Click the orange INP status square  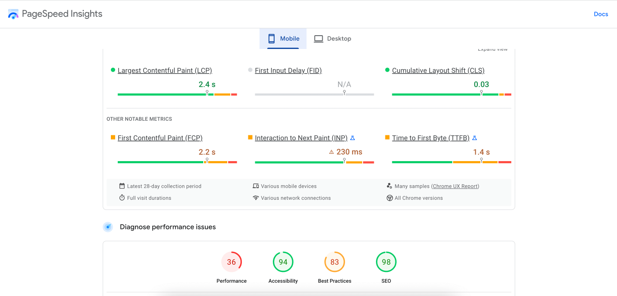tap(250, 137)
